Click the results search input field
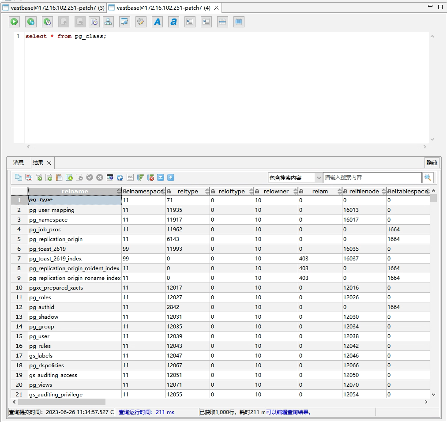 pyautogui.click(x=372, y=177)
